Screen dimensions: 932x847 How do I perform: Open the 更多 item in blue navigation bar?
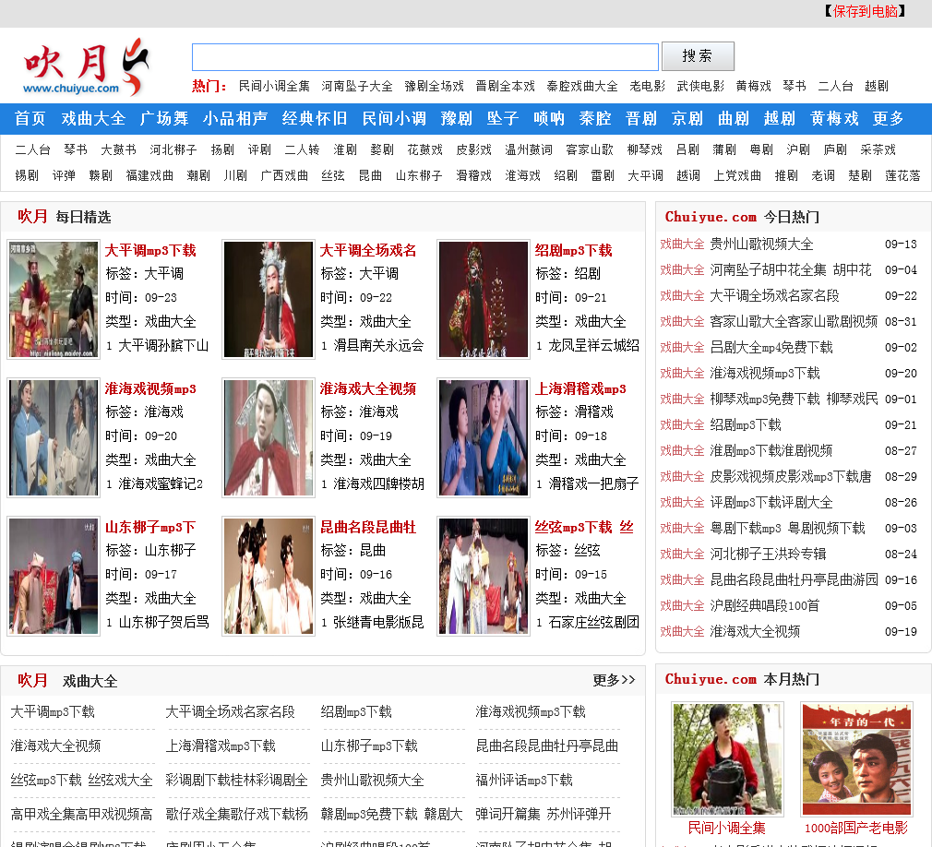click(888, 119)
